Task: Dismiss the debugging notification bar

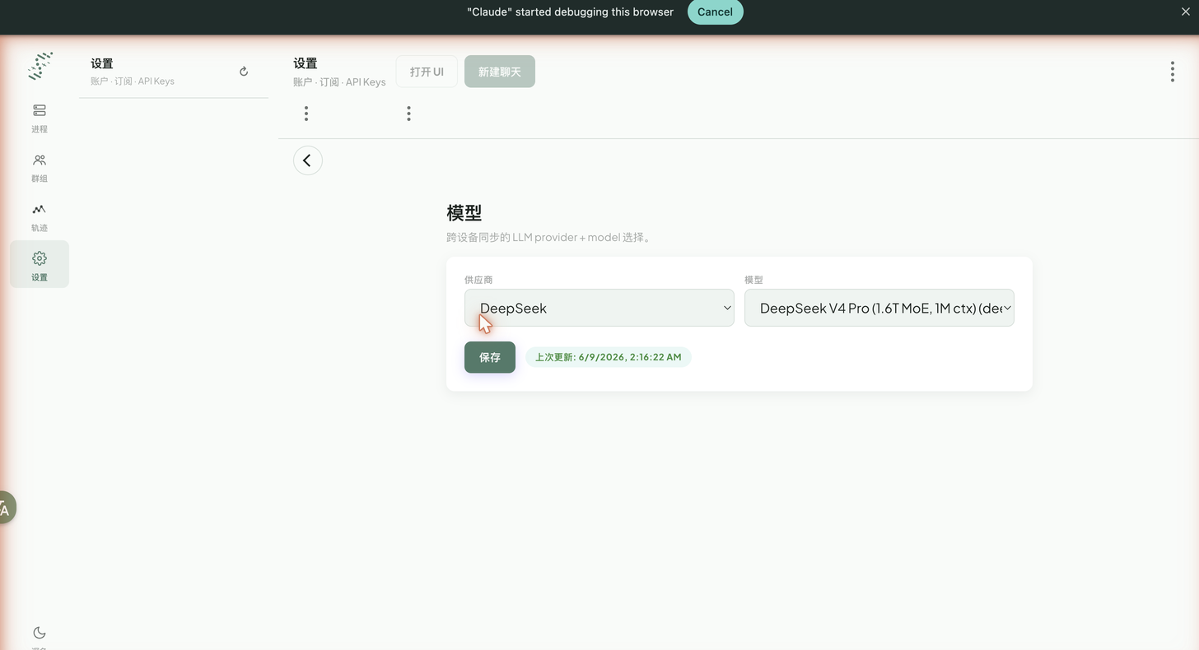Action: click(x=1186, y=12)
